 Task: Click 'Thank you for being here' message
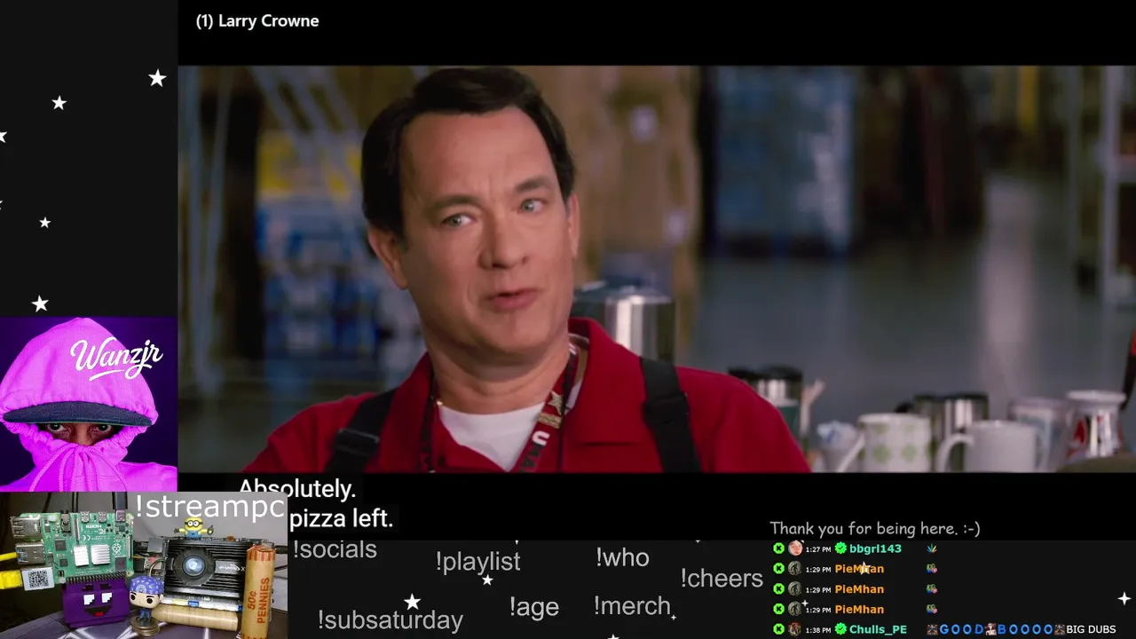point(875,529)
